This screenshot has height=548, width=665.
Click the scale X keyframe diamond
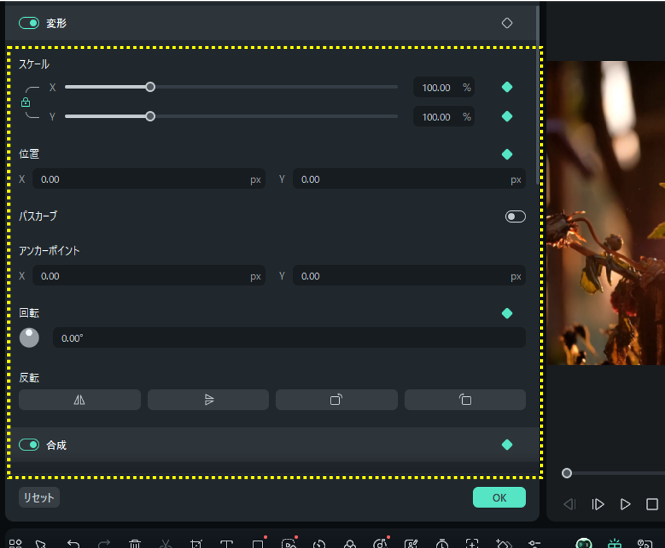tap(507, 88)
